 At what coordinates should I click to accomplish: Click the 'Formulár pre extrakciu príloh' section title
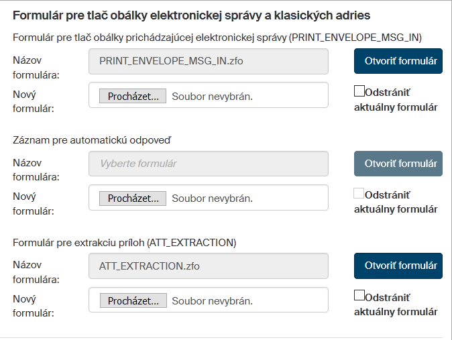tap(125, 242)
